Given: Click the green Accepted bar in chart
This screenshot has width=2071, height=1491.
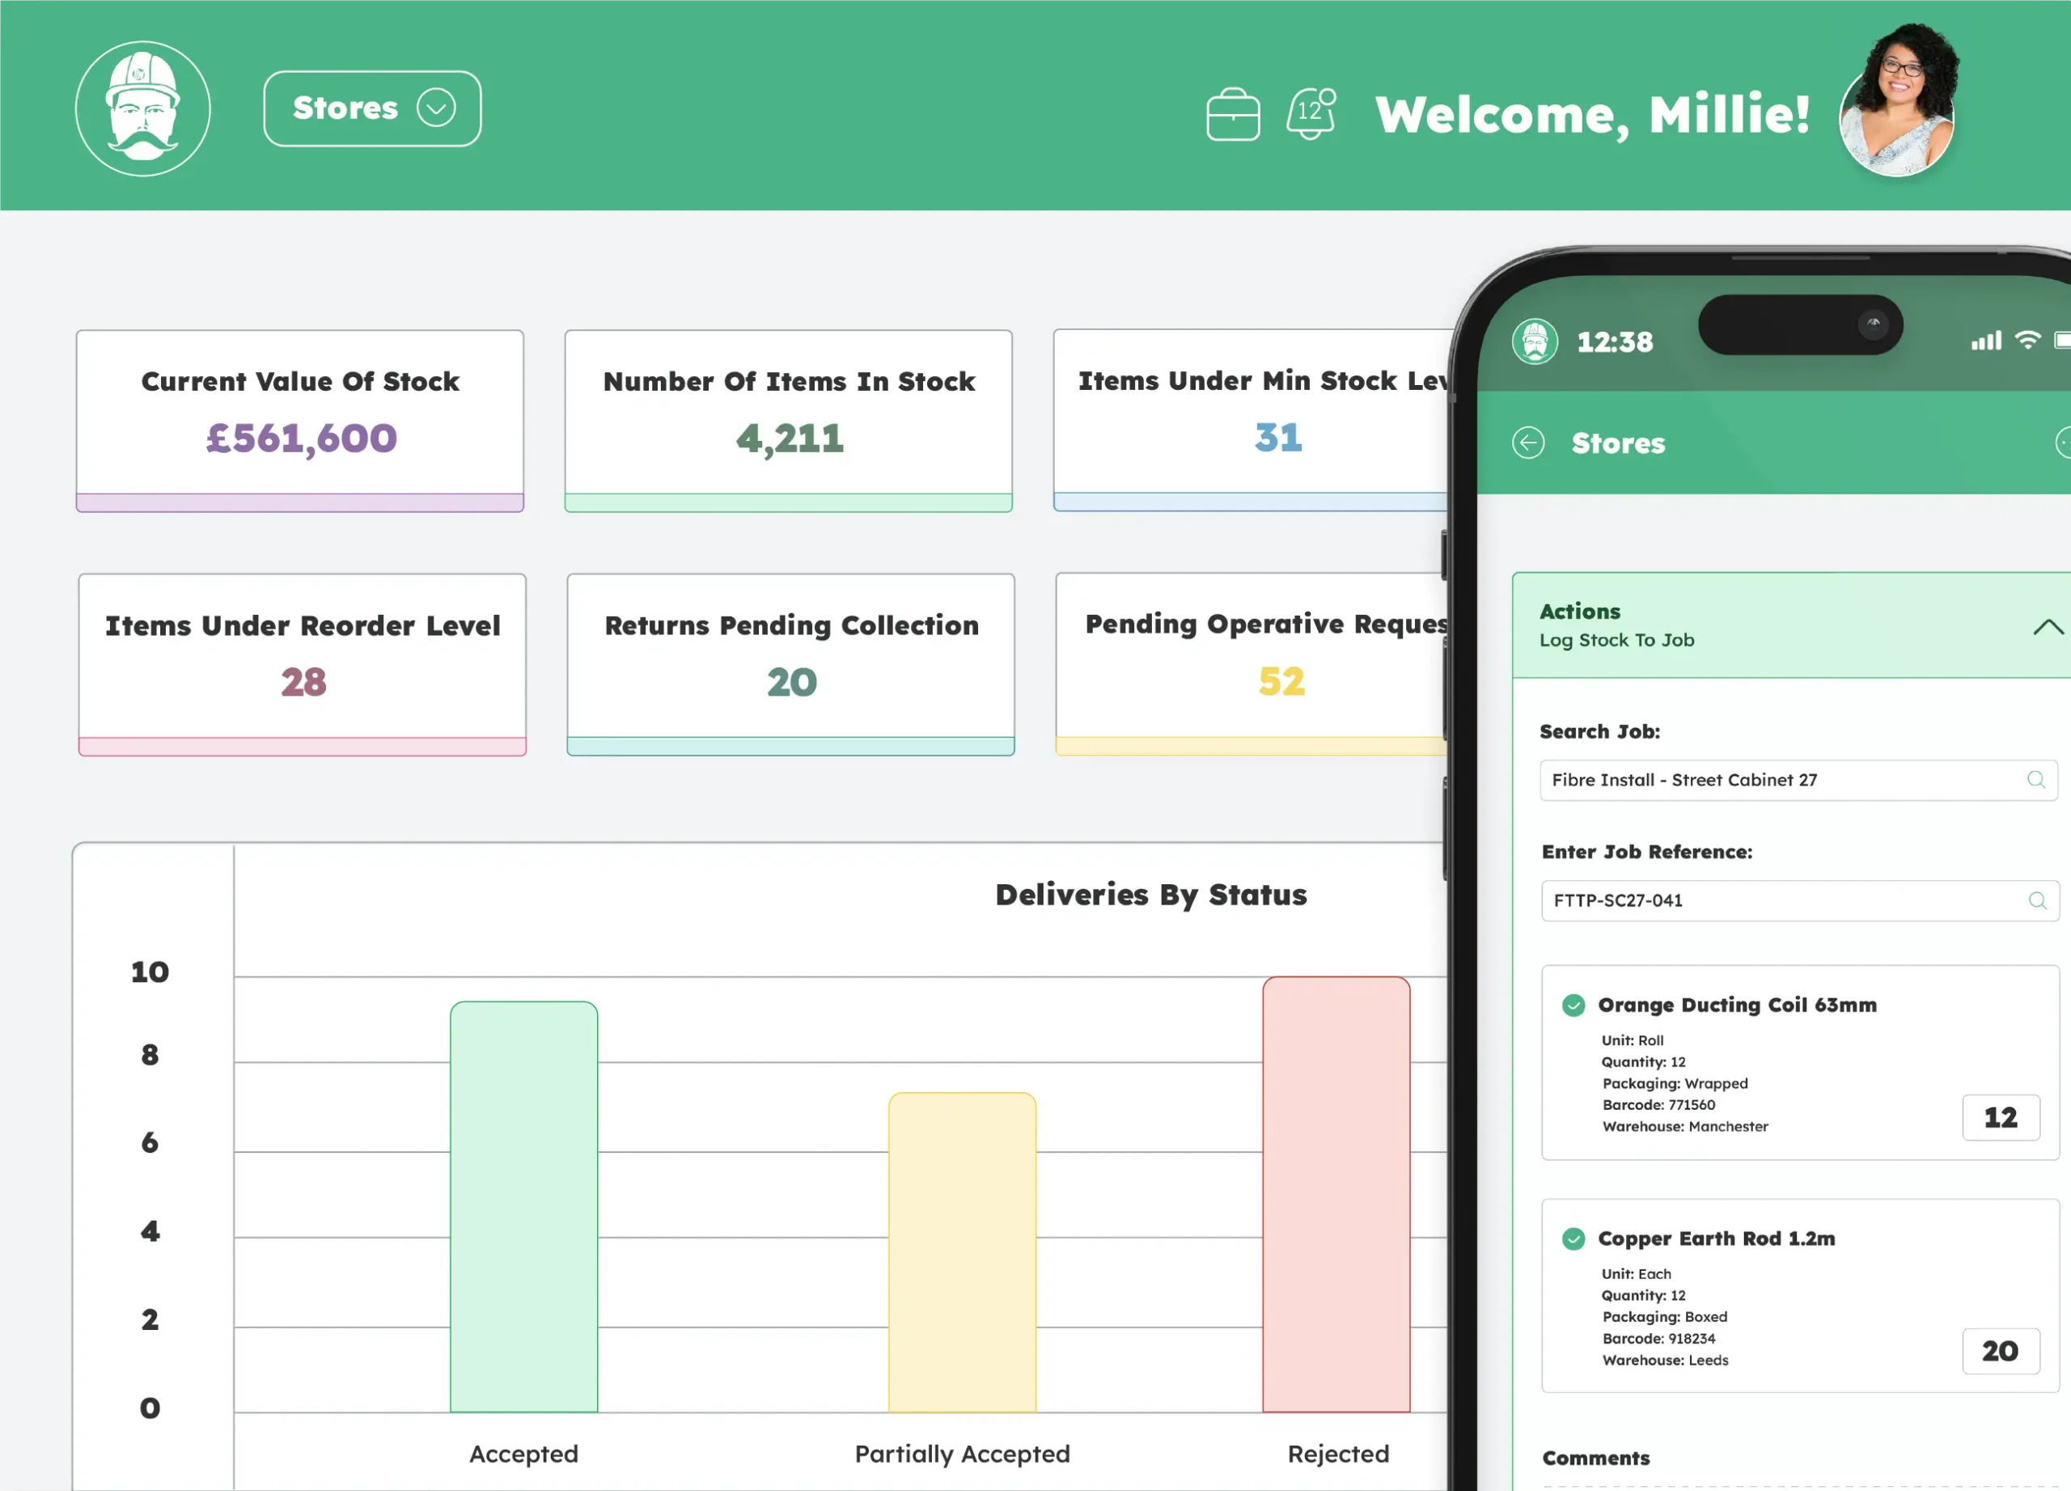Looking at the screenshot, I should [x=524, y=1207].
